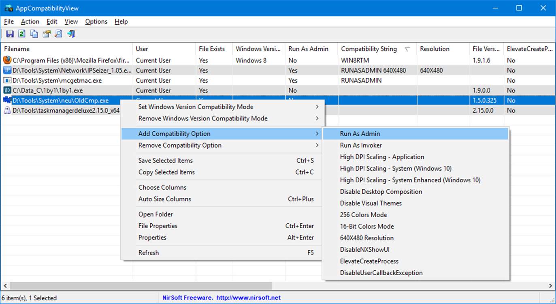Open the Edit menu
The height and width of the screenshot is (304, 556).
pyautogui.click(x=52, y=21)
